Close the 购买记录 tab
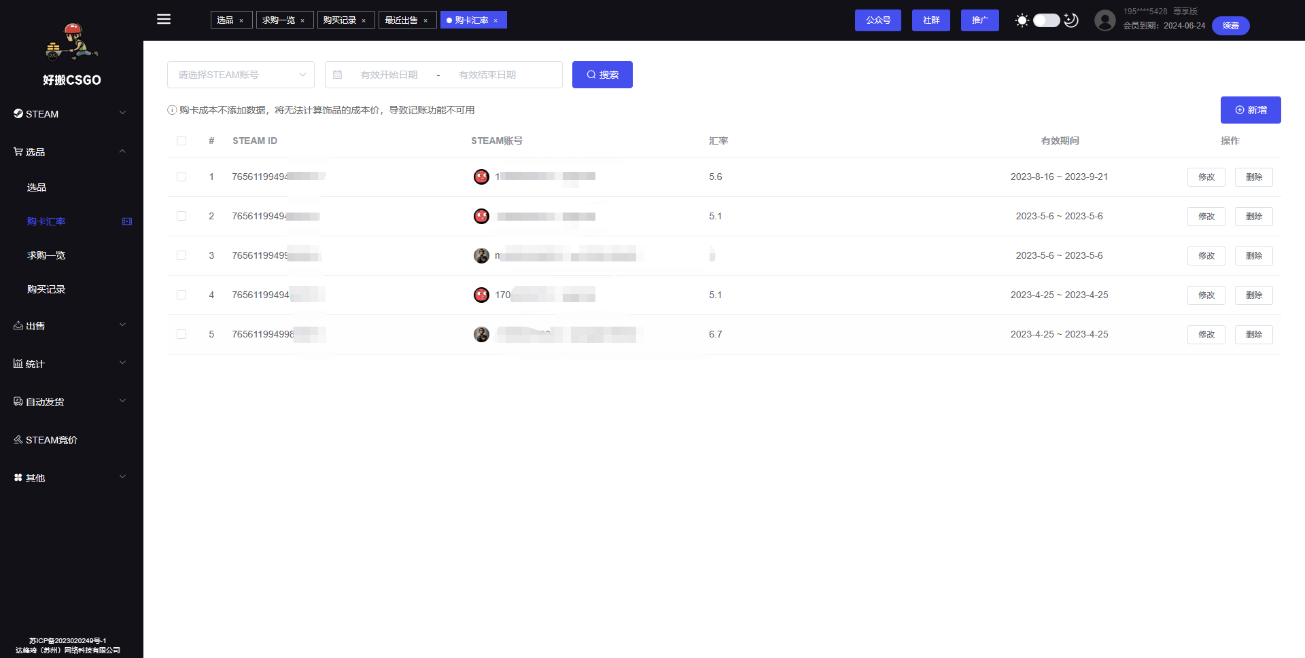1305x658 pixels. click(x=364, y=20)
